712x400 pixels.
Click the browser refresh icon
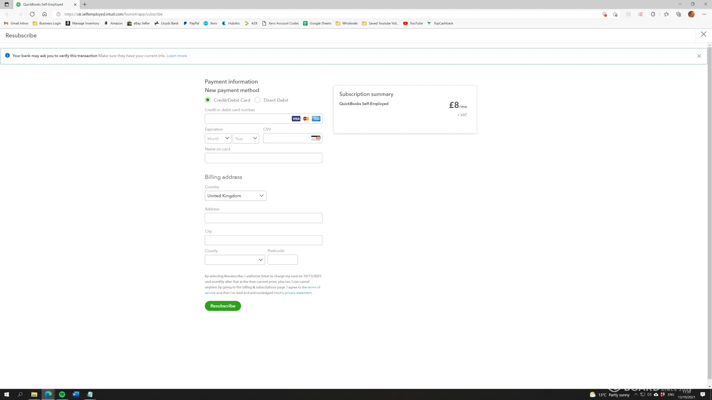click(x=32, y=14)
